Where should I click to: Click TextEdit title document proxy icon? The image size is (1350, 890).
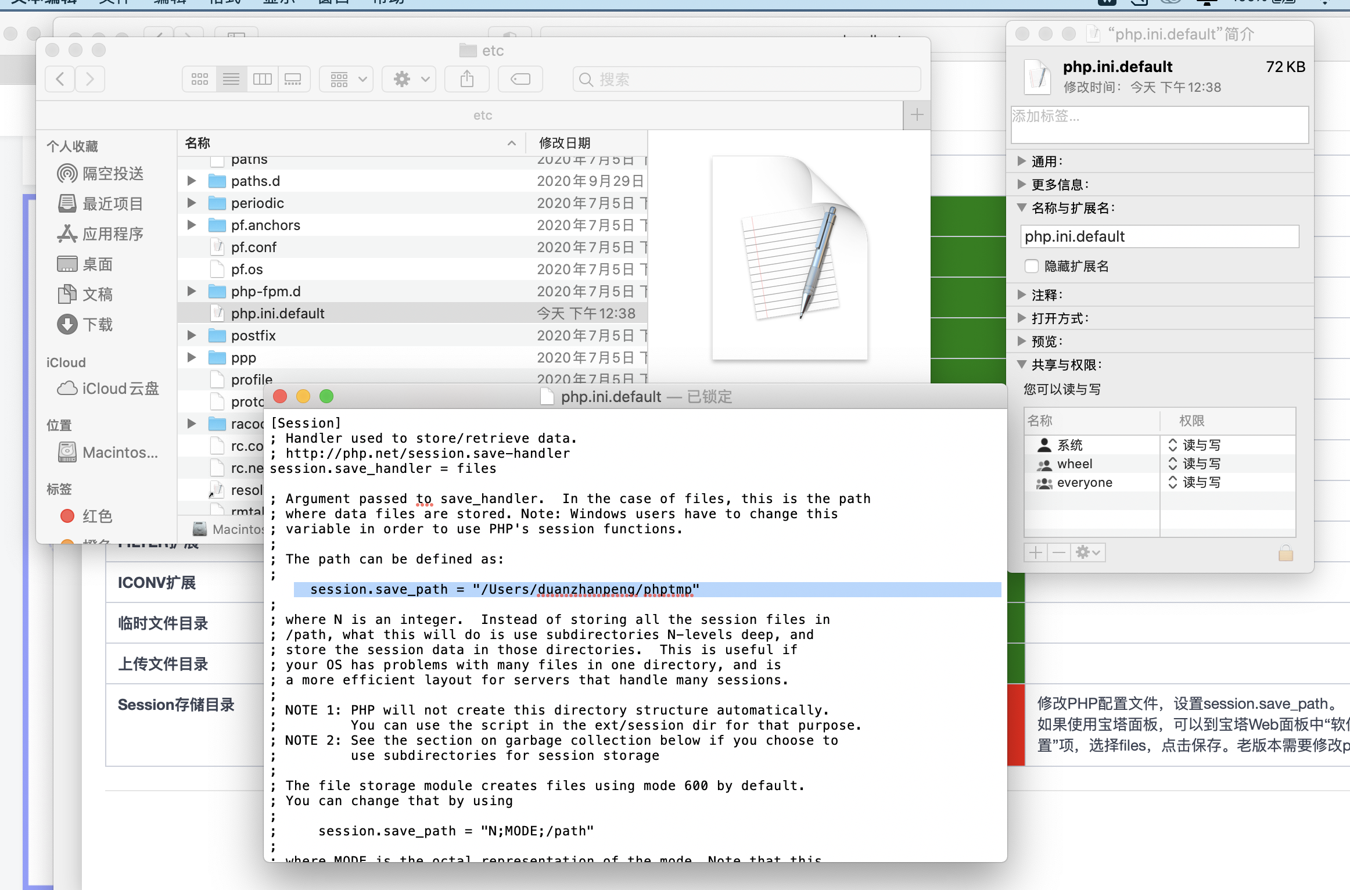[x=547, y=397]
